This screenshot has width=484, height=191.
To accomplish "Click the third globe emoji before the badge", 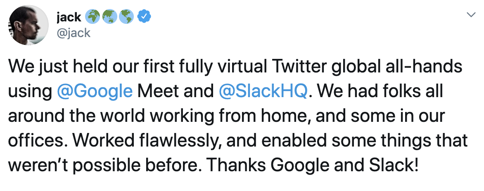I will coord(126,16).
